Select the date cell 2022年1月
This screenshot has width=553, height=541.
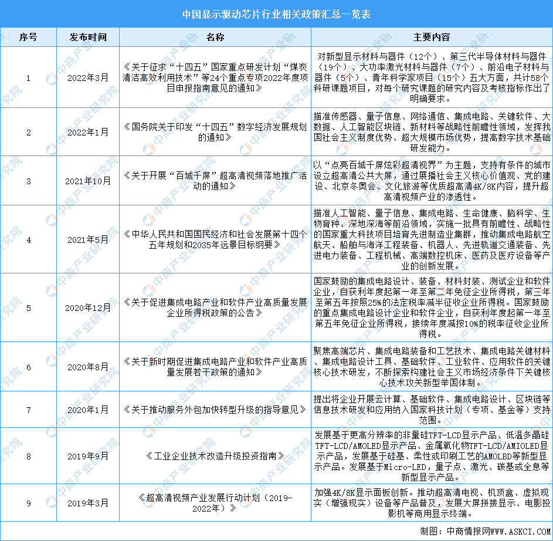[x=88, y=133]
